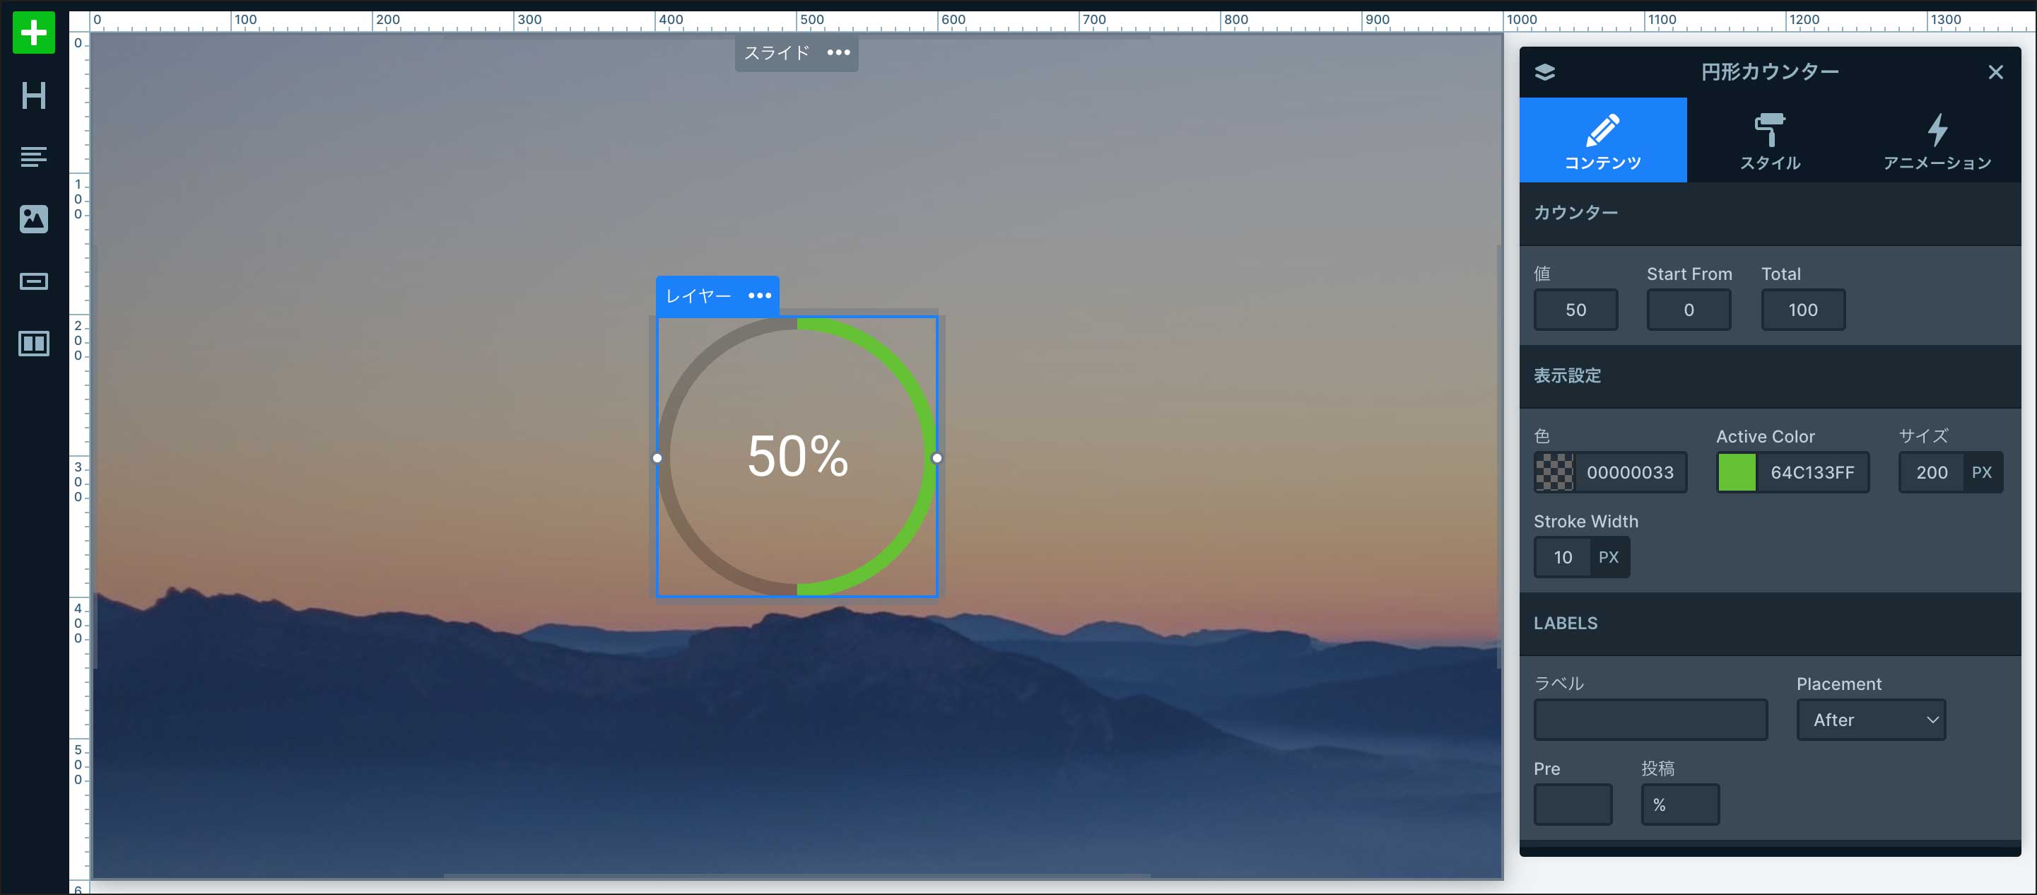Screen dimensions: 2037x895
Task: Open the layers stack icon in panel header
Action: pos(1544,72)
